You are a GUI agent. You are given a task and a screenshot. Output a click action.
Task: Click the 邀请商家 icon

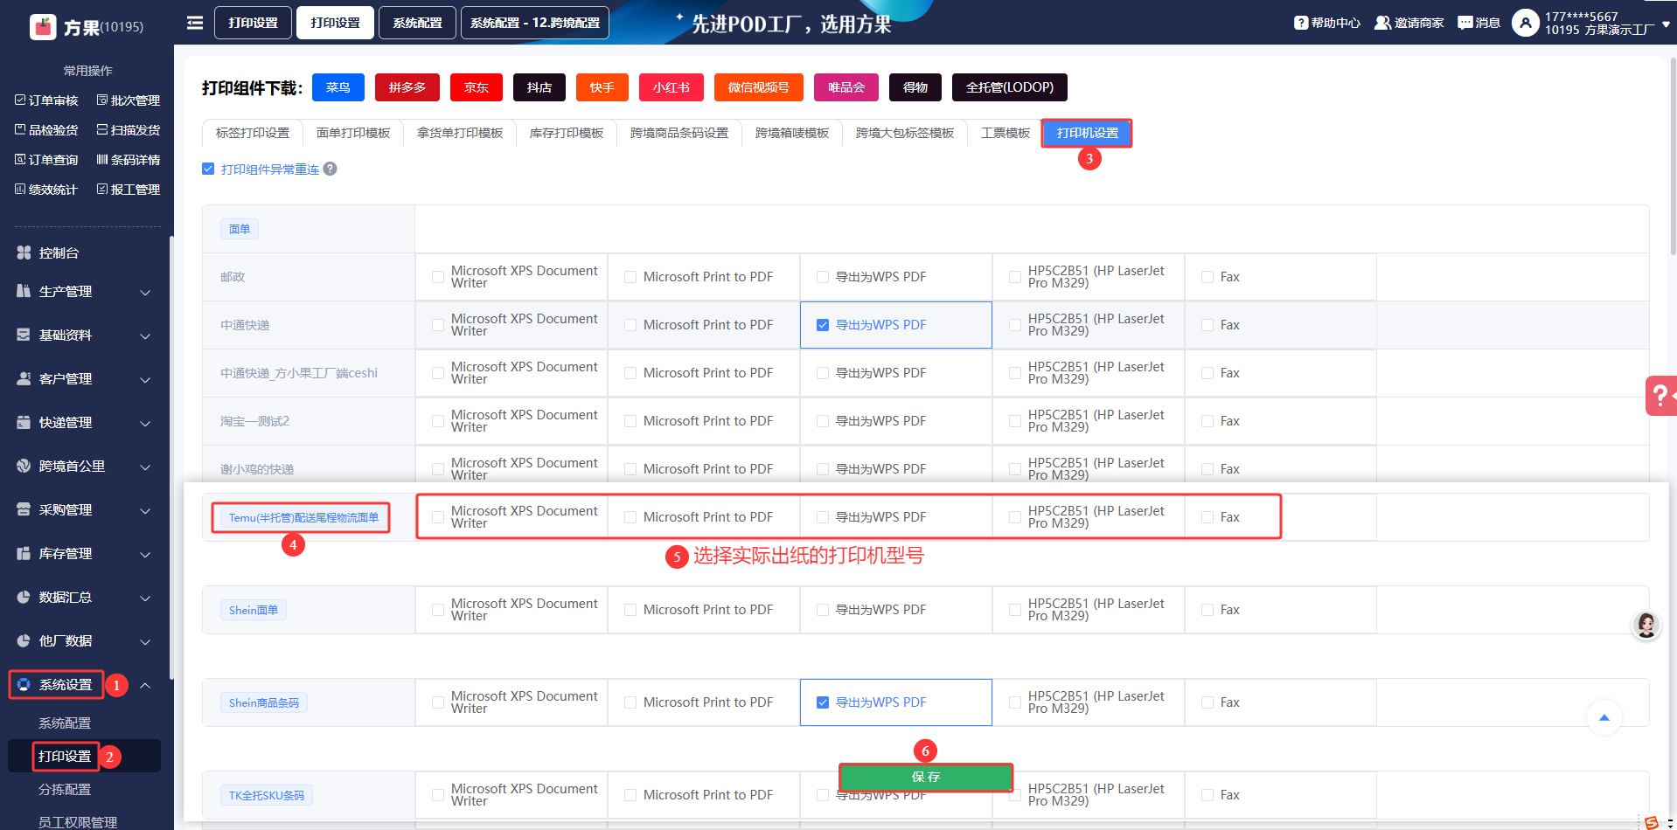point(1382,23)
